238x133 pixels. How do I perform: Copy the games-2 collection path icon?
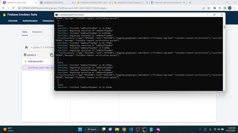tap(52, 55)
